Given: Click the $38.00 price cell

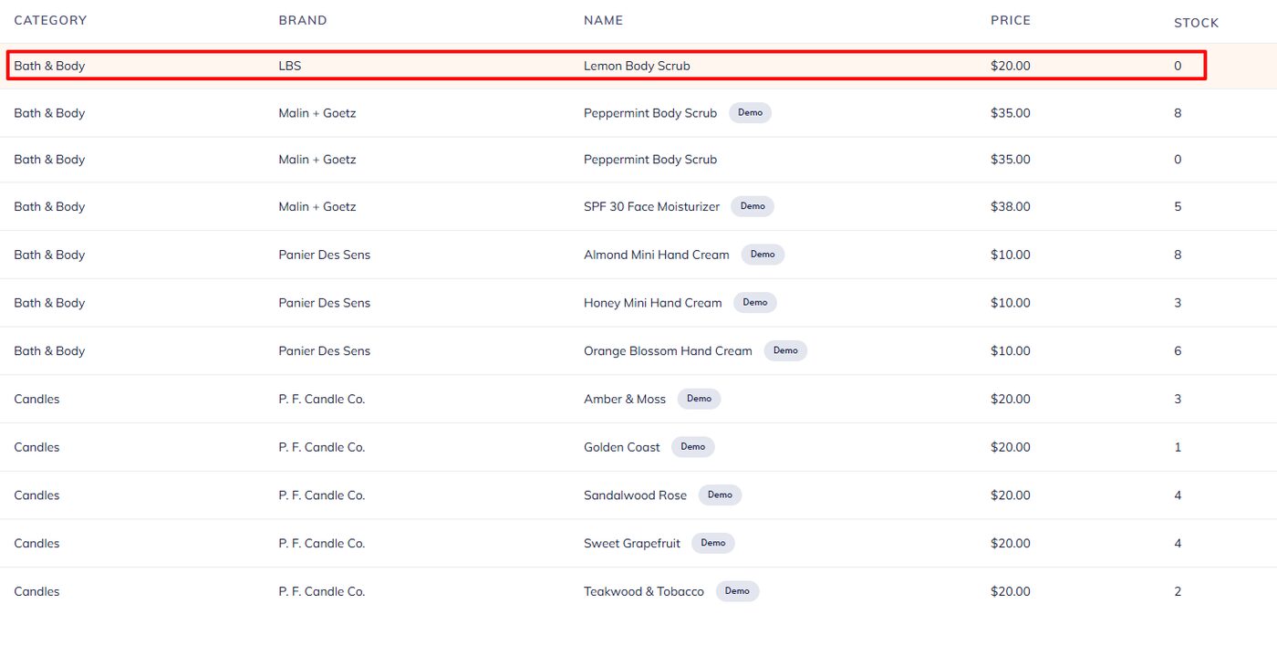Looking at the screenshot, I should (x=1010, y=207).
